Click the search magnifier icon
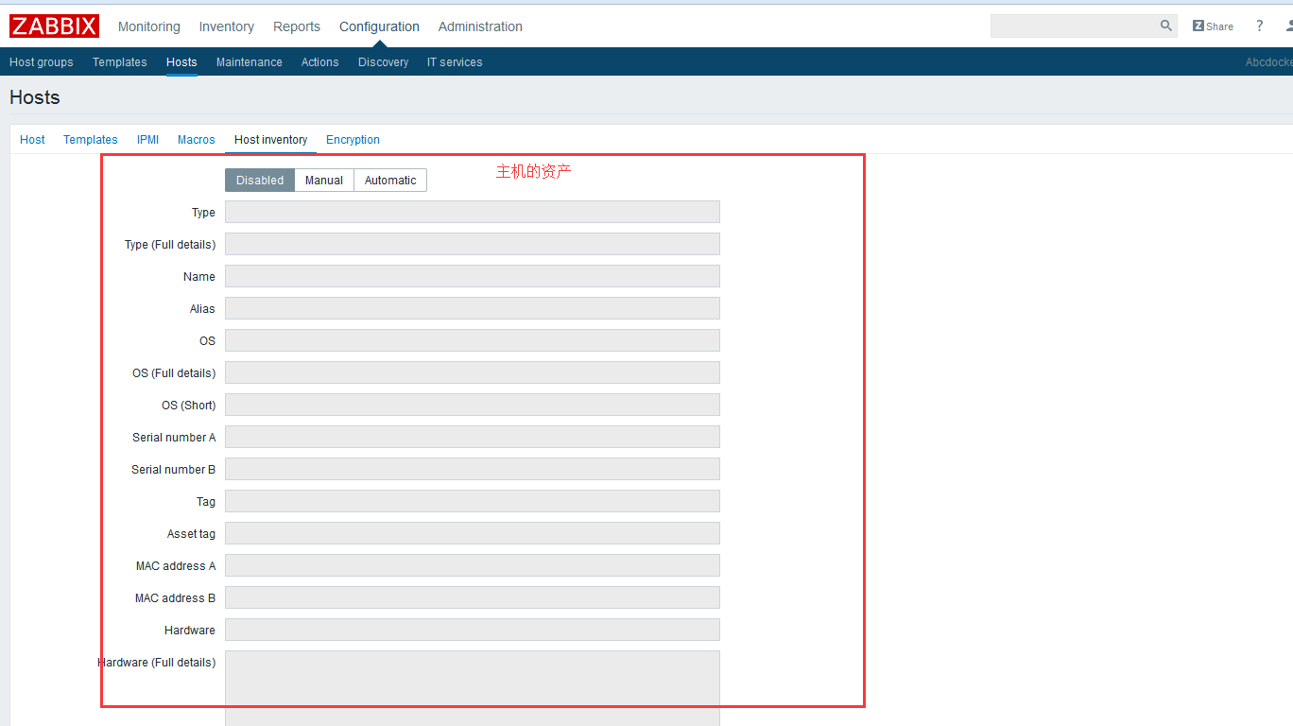Screen dimensions: 1293x726 pos(1165,26)
